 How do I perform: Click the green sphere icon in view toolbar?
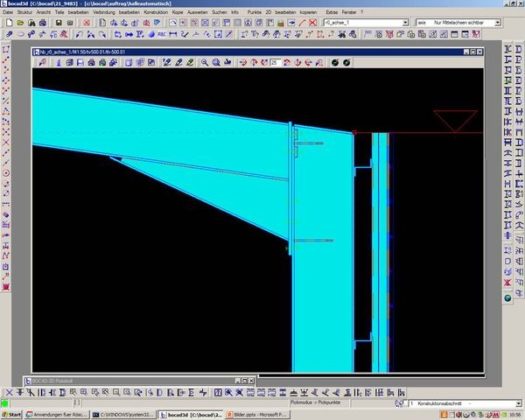[x=346, y=63]
